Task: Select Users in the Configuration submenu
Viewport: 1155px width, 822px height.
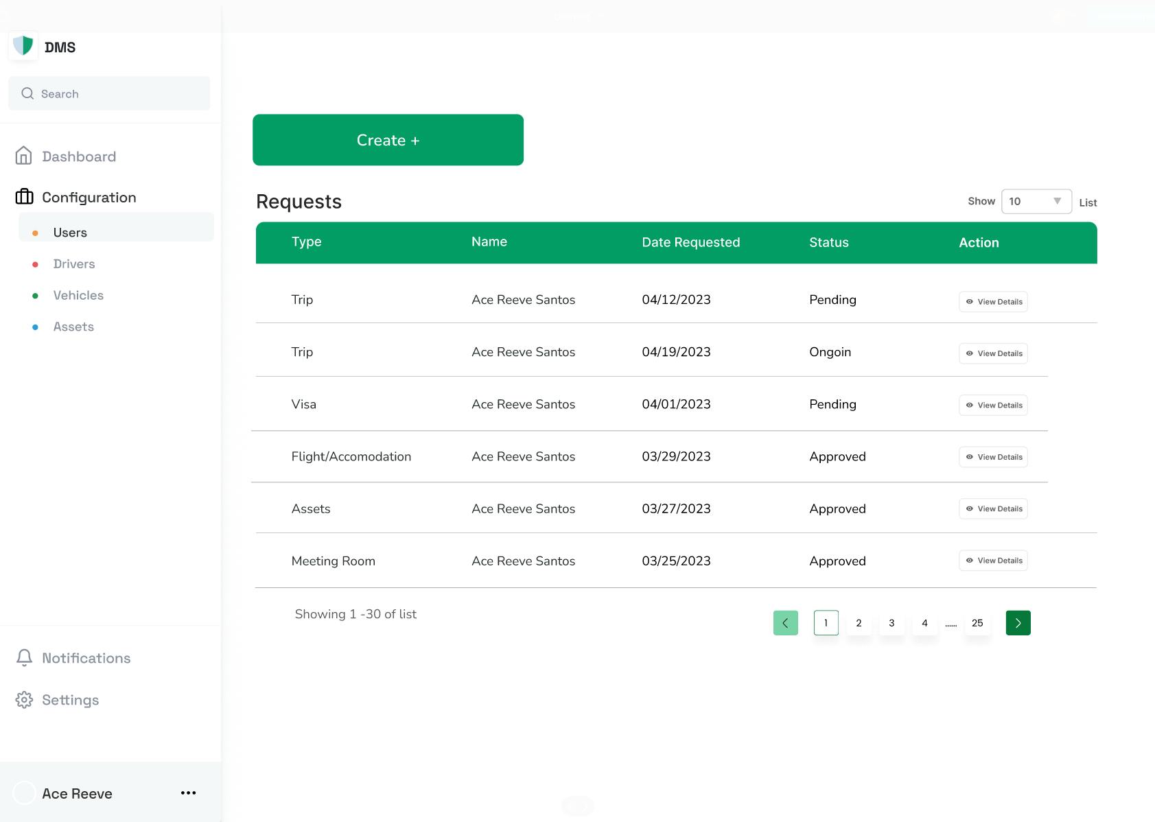Action: coord(70,233)
